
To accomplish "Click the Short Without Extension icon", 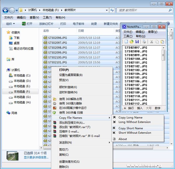I will (x=114, y=133).
